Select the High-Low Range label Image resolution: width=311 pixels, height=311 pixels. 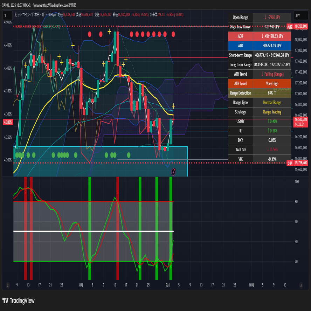[x=240, y=27]
